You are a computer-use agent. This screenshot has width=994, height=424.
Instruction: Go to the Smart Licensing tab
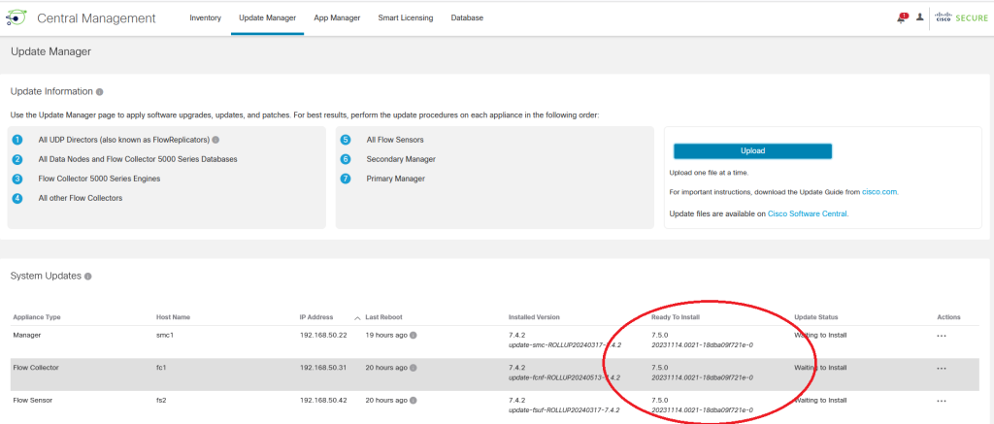point(406,18)
